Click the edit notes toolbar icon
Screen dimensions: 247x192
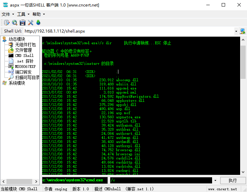tap(6, 23)
